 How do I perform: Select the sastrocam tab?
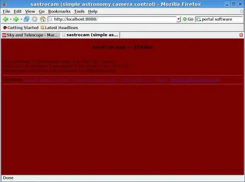(x=90, y=35)
